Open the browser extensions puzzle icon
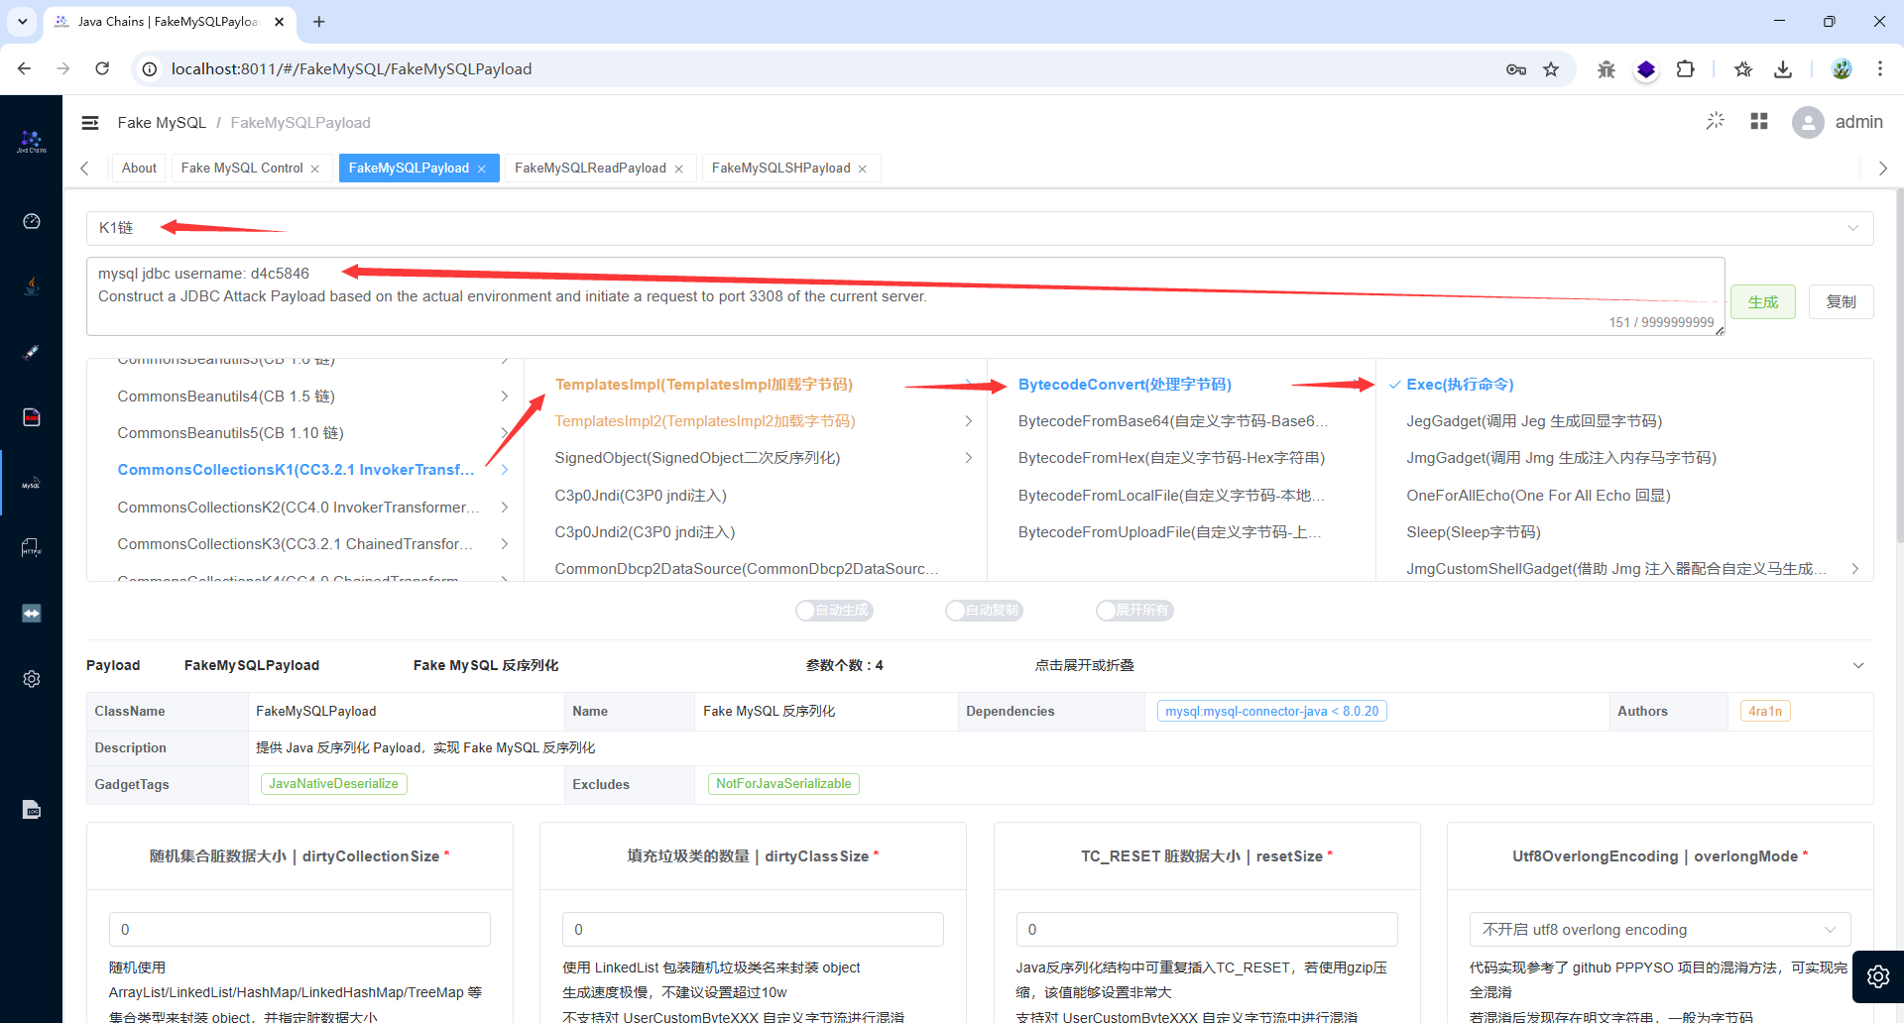 click(x=1686, y=69)
